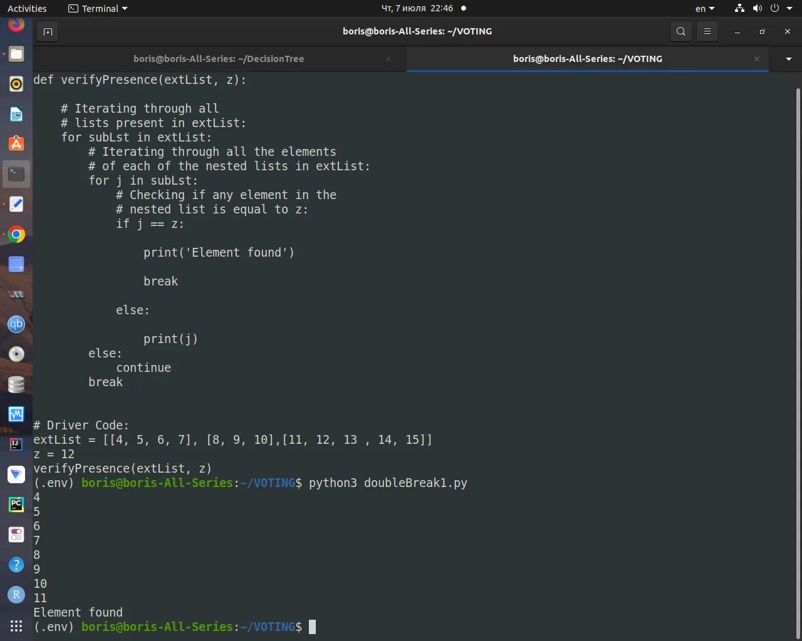802x641 pixels.
Task: Launch Google Chrome from the dock
Action: tap(16, 234)
